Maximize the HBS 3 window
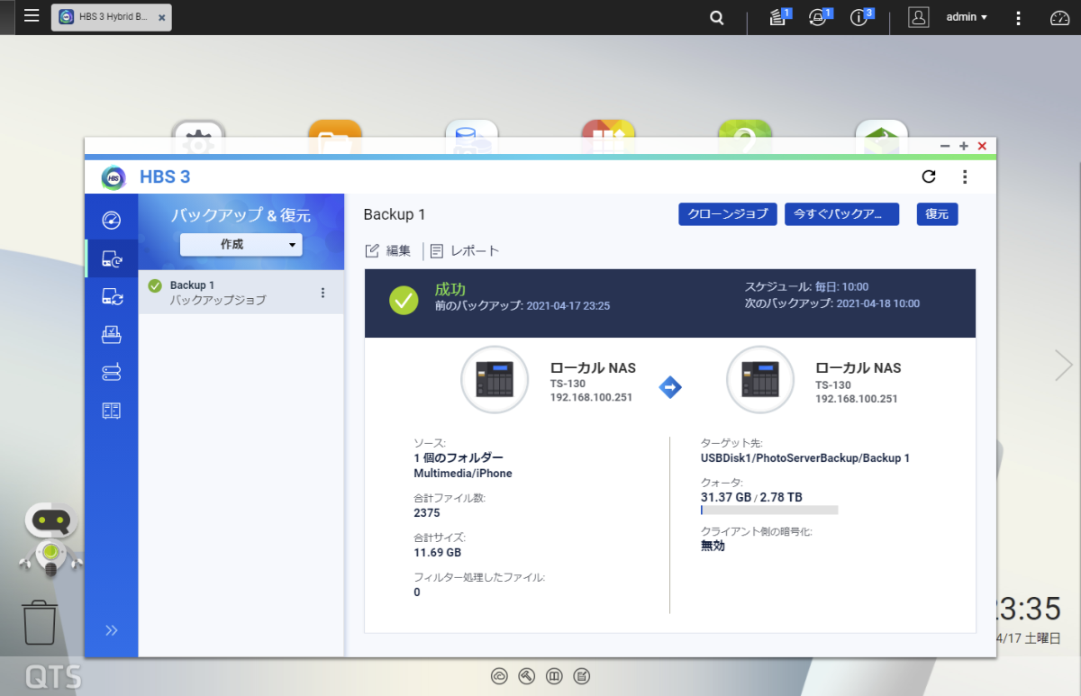Viewport: 1081px width, 696px height. [964, 146]
